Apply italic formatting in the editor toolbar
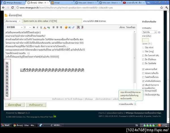The width and height of the screenshot is (170, 133). point(37,27)
